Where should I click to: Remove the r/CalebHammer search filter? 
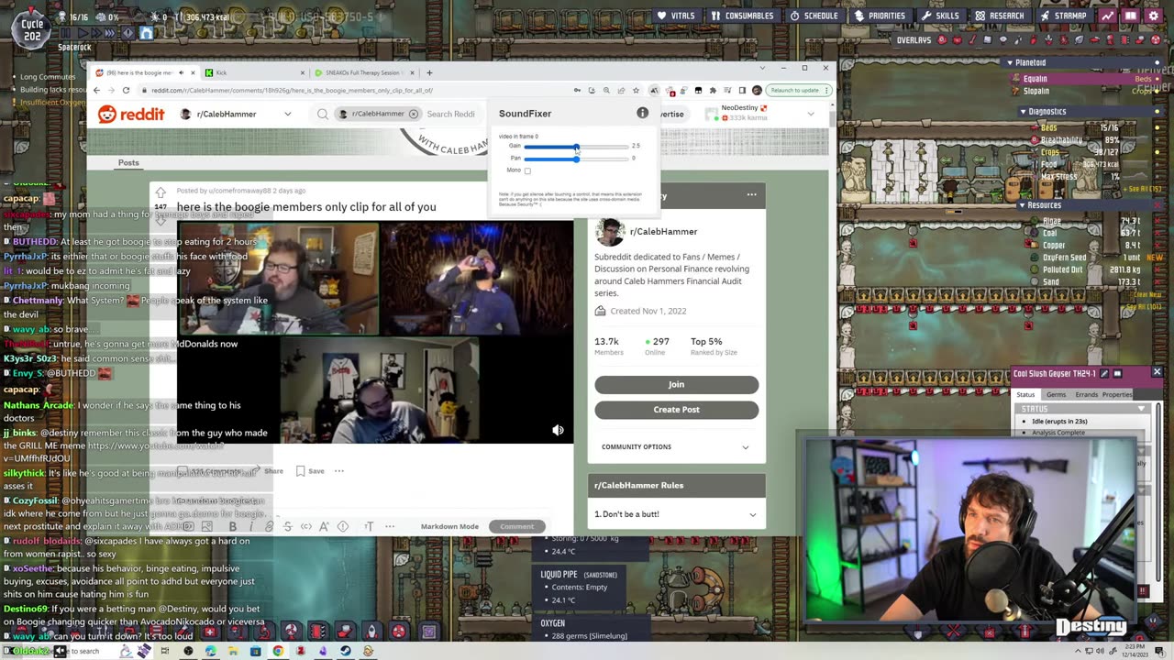coord(414,114)
